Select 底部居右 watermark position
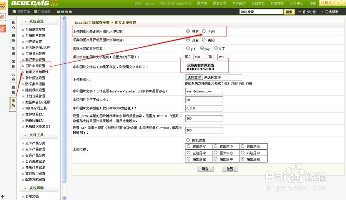 [x=243, y=159]
